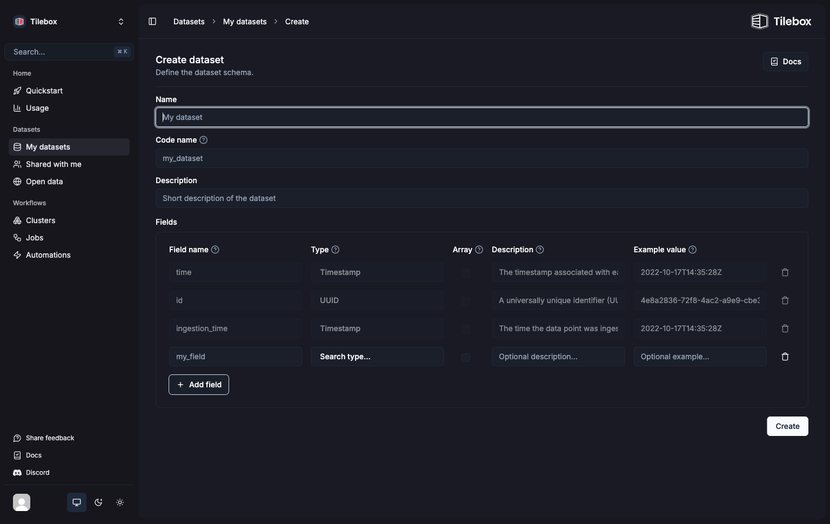Click the Name input field

click(482, 117)
